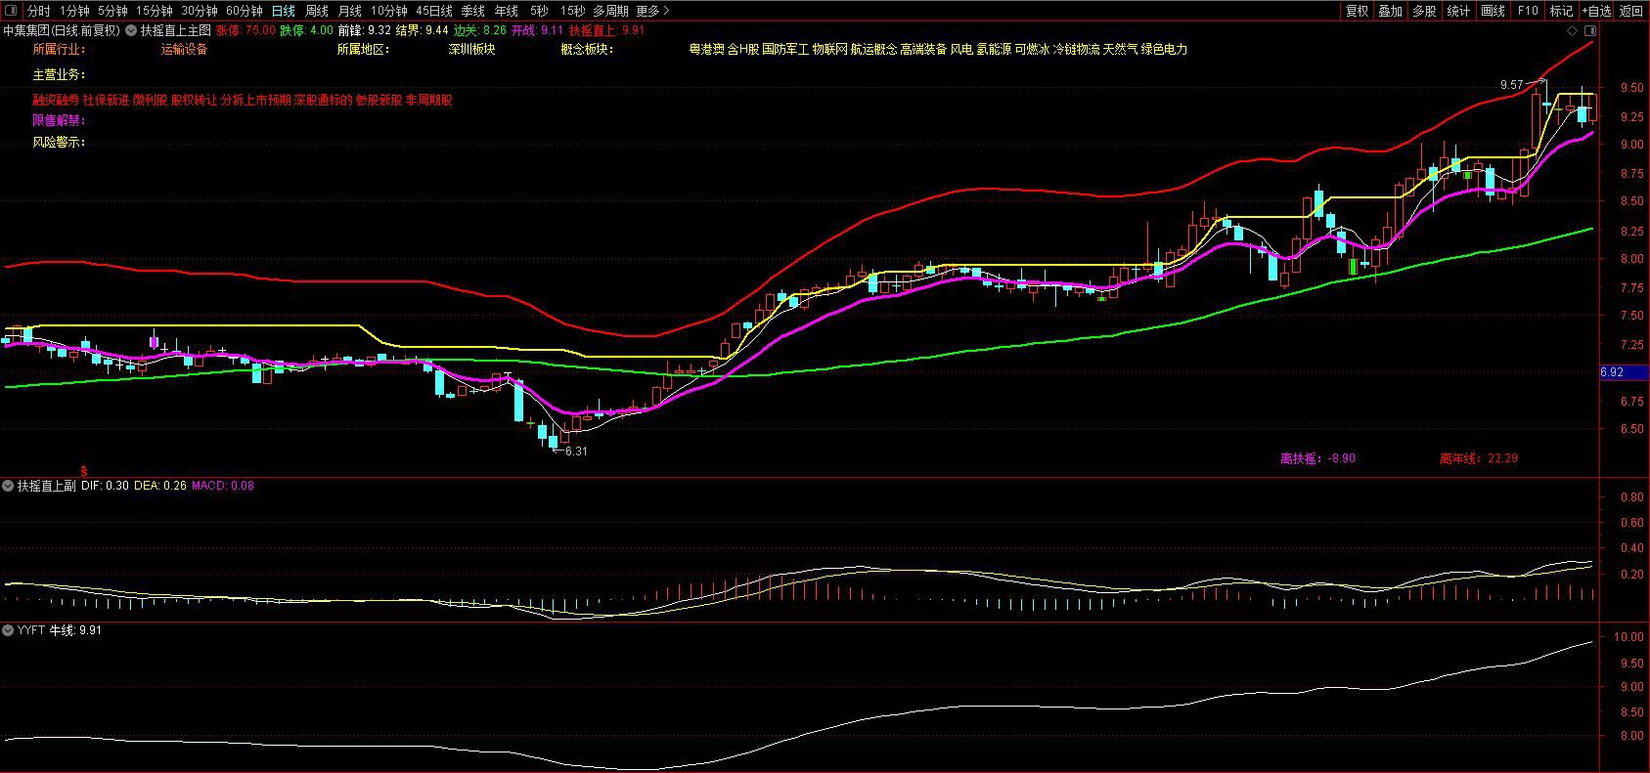The height and width of the screenshot is (773, 1650).
Task: Click the 多股 multi-stock button
Action: (x=1424, y=11)
